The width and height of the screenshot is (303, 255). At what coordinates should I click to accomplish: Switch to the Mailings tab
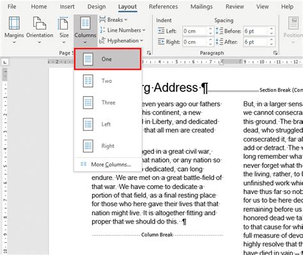point(201,6)
